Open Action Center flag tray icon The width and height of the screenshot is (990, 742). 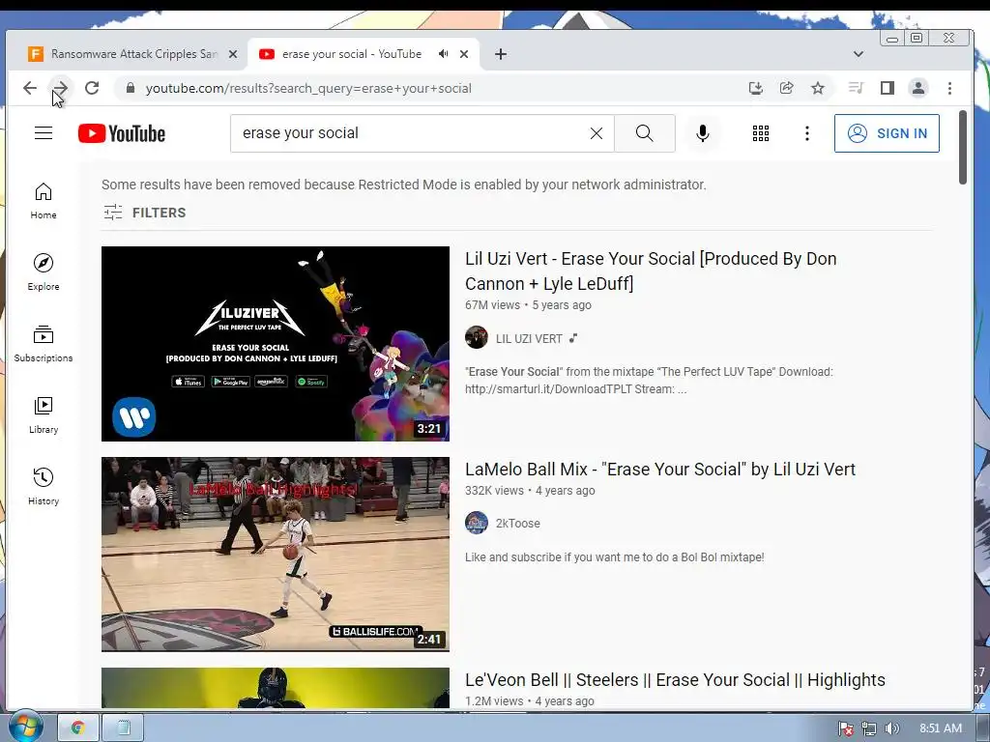(846, 728)
